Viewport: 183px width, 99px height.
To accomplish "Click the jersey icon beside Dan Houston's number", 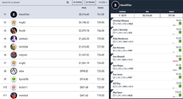I will tap(114, 51).
